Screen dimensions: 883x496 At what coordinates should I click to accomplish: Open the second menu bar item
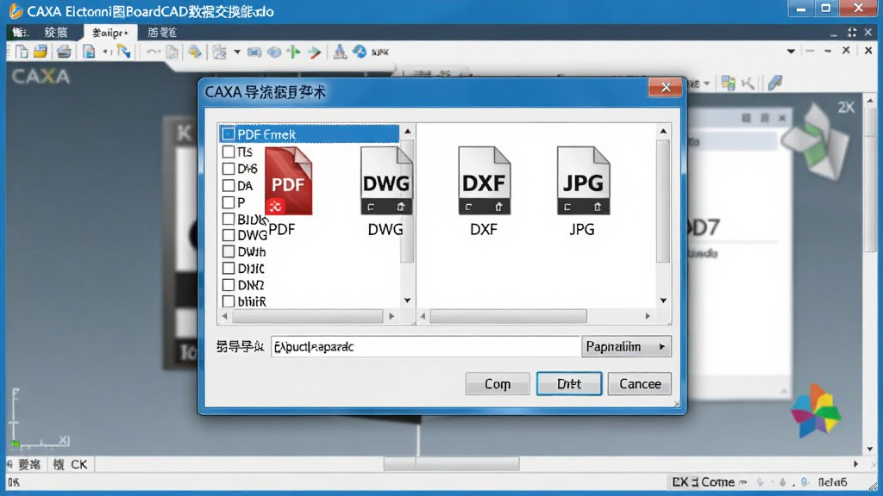(x=56, y=33)
